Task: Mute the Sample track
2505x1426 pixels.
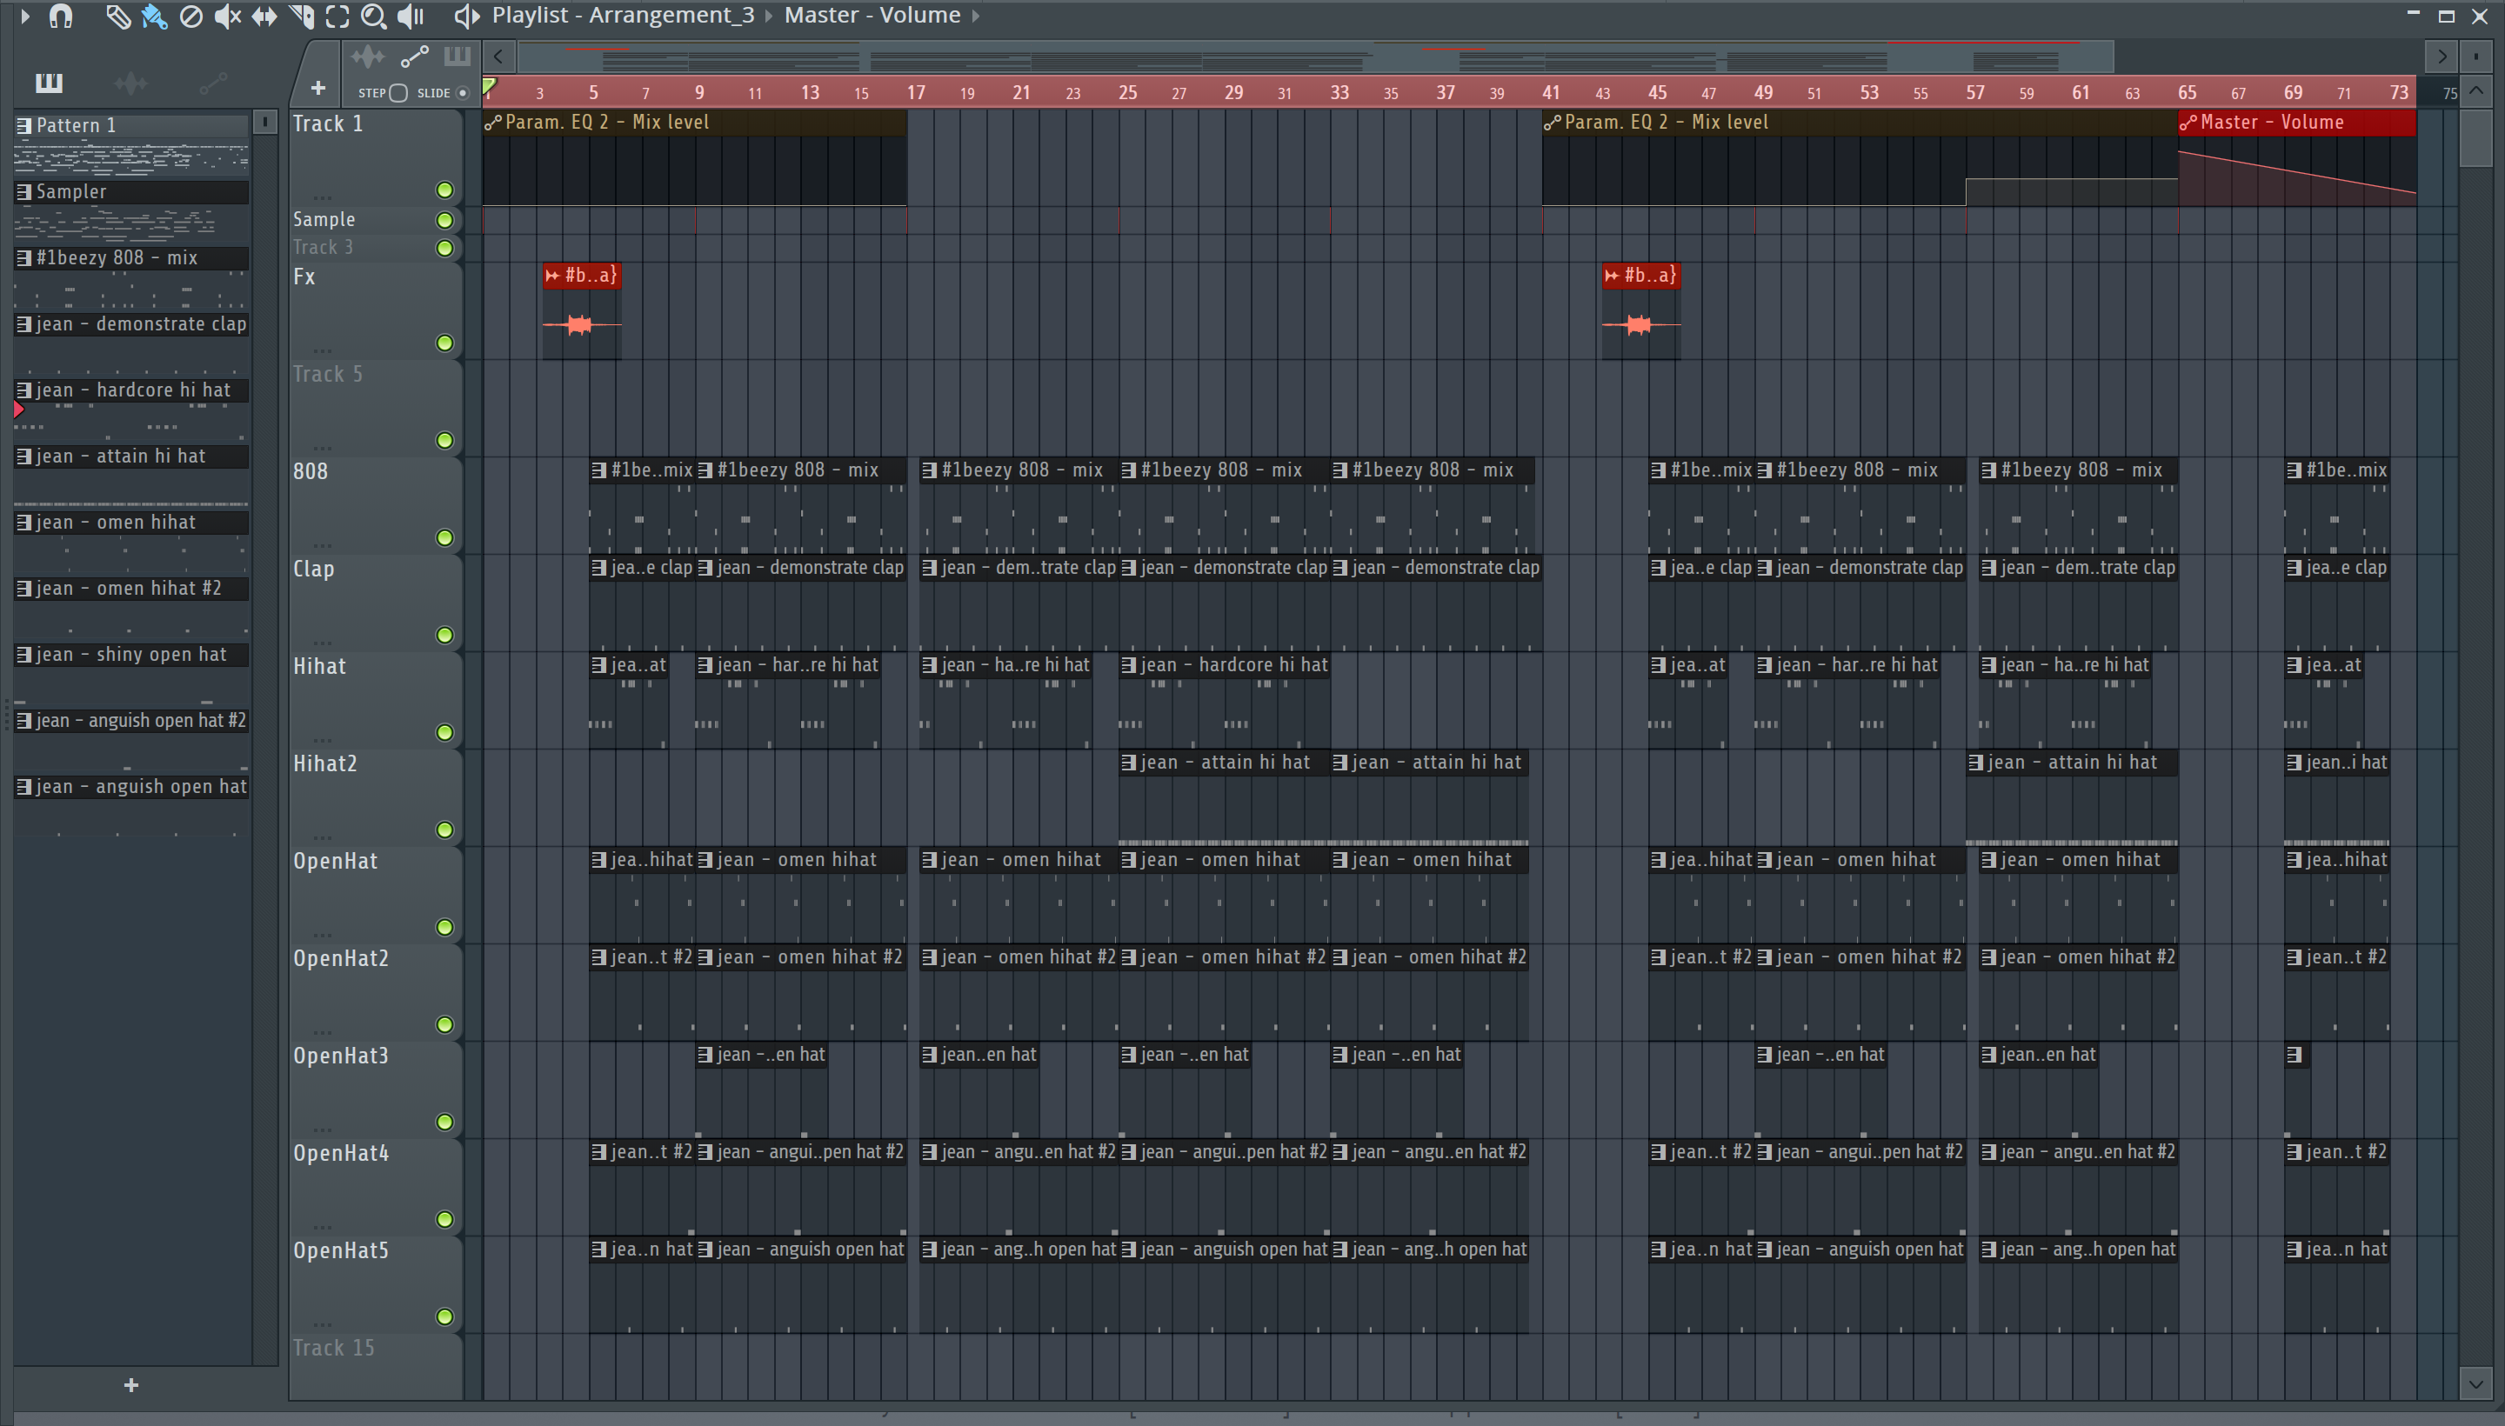Action: [444, 219]
